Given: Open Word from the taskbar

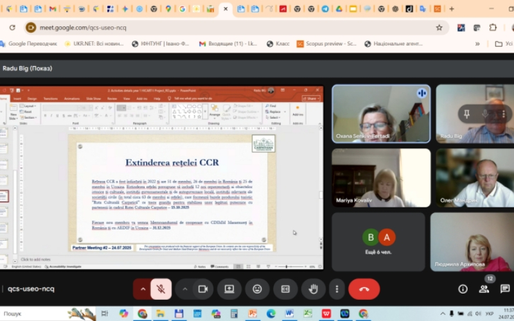Looking at the screenshot, I should click(x=289, y=313).
